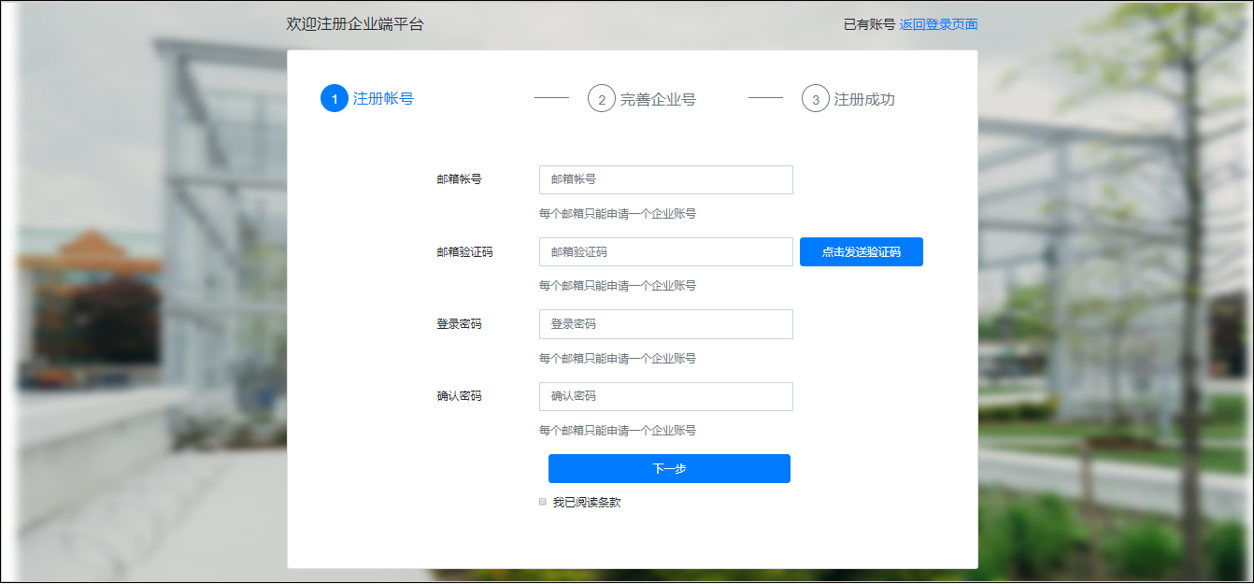Open the 返回登录页面 link
This screenshot has width=1254, height=584.
[x=938, y=24]
